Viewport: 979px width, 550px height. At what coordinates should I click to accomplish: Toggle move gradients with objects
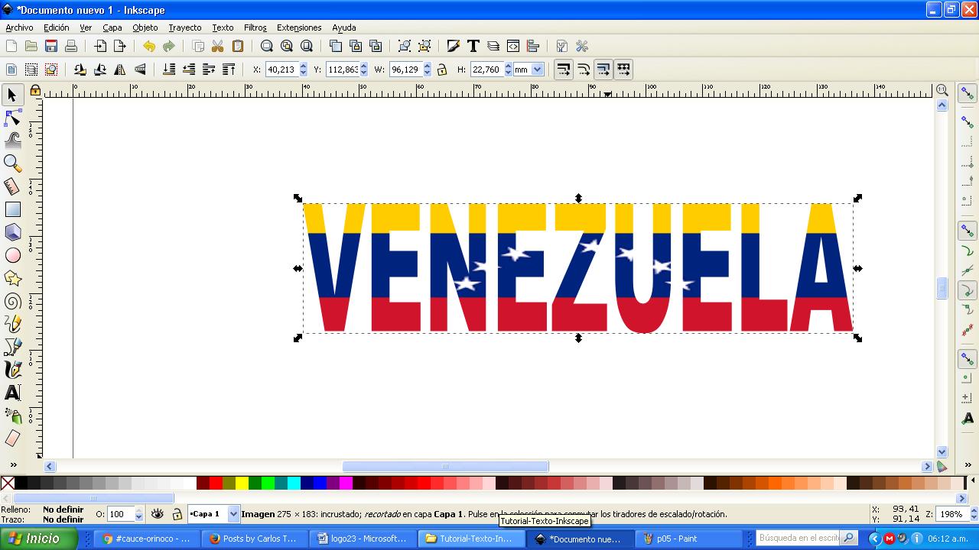[x=603, y=70]
